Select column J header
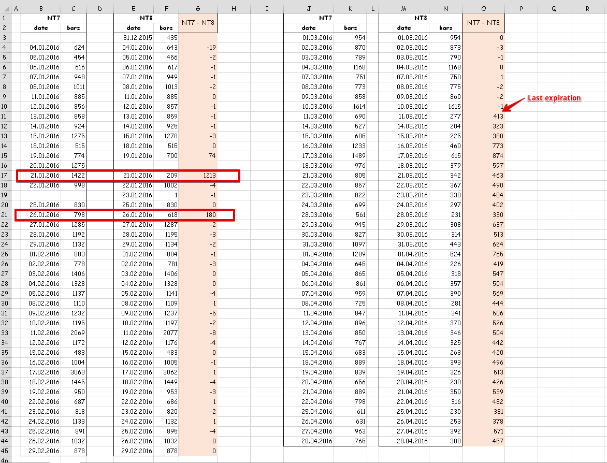607x463 pixels. click(x=309, y=8)
